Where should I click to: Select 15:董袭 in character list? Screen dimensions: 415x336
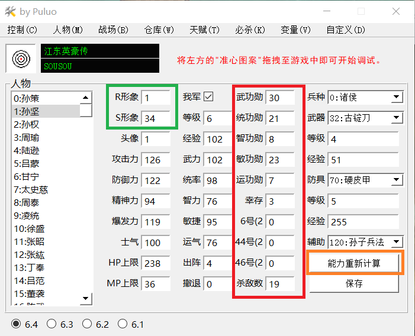pyautogui.click(x=46, y=293)
